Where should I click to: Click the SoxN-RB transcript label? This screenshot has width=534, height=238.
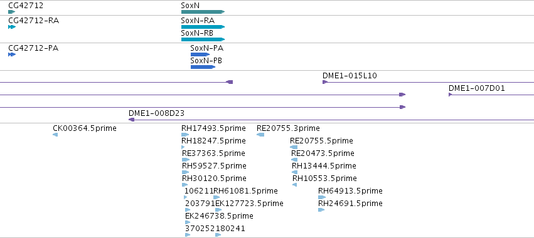[197, 33]
